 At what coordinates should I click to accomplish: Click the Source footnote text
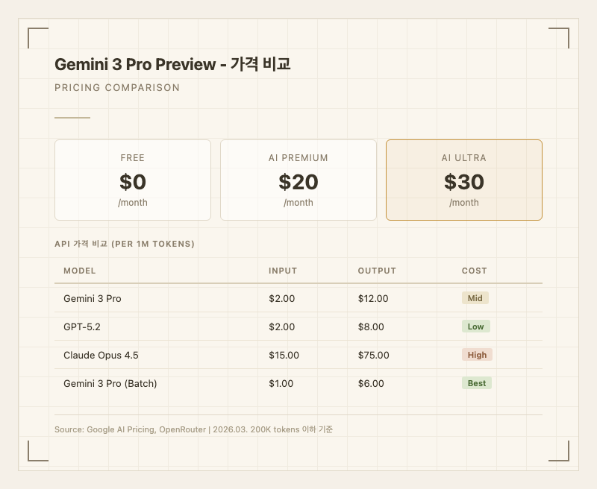pos(193,429)
